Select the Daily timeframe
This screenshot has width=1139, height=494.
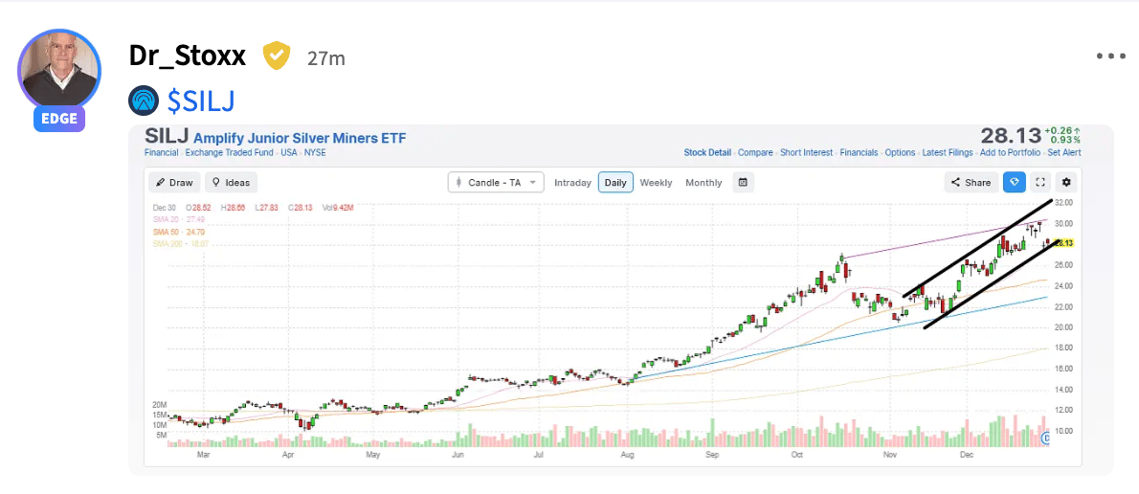pyautogui.click(x=615, y=182)
